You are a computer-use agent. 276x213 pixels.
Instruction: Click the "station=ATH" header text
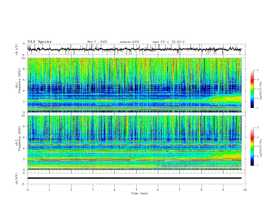click(129, 42)
